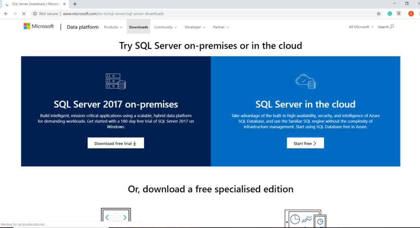Open the All Microsoft dropdown

360,27
